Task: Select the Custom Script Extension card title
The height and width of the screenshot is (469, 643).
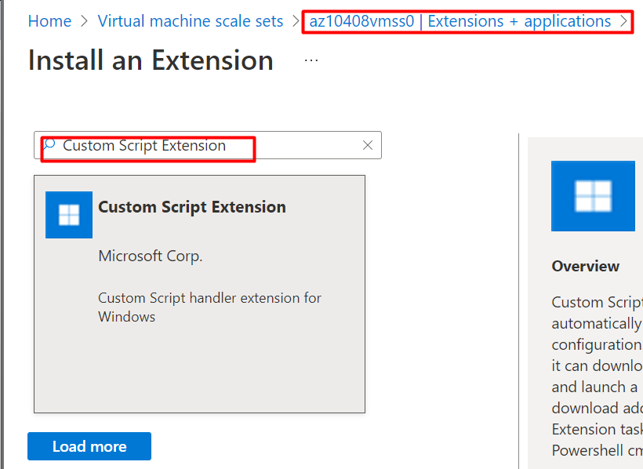Action: point(192,207)
